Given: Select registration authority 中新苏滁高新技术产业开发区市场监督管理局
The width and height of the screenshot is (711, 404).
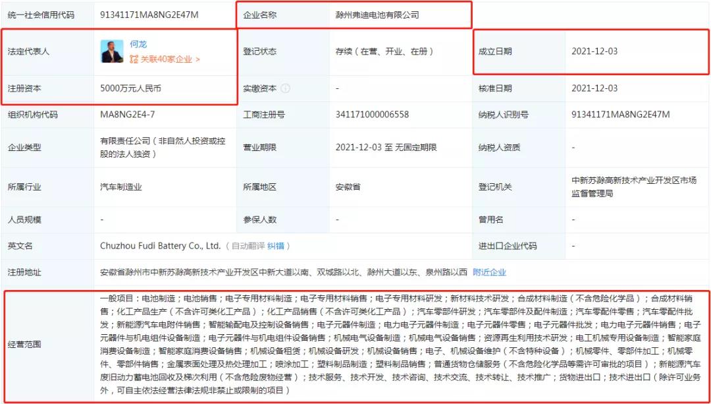Looking at the screenshot, I should (633, 187).
